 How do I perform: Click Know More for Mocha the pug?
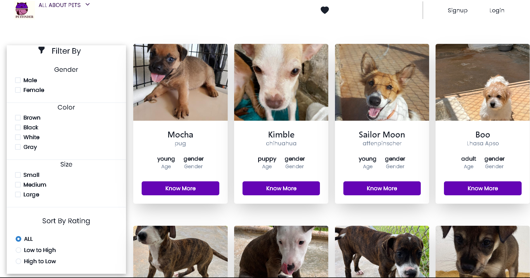point(180,188)
